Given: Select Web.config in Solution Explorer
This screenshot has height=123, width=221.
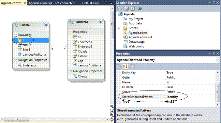Looking at the screenshot, I should click(x=136, y=46).
